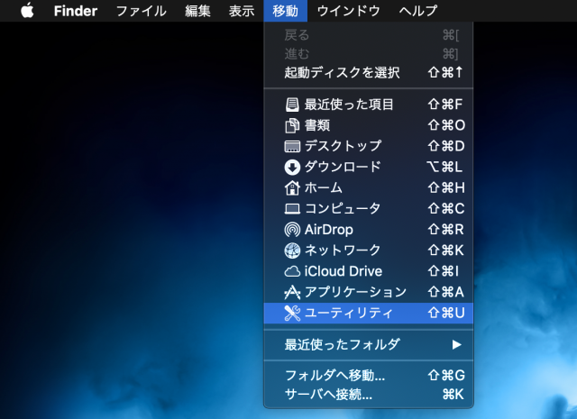This screenshot has width=577, height=419.
Task: Go to アプリケーション folder
Action: (x=369, y=293)
